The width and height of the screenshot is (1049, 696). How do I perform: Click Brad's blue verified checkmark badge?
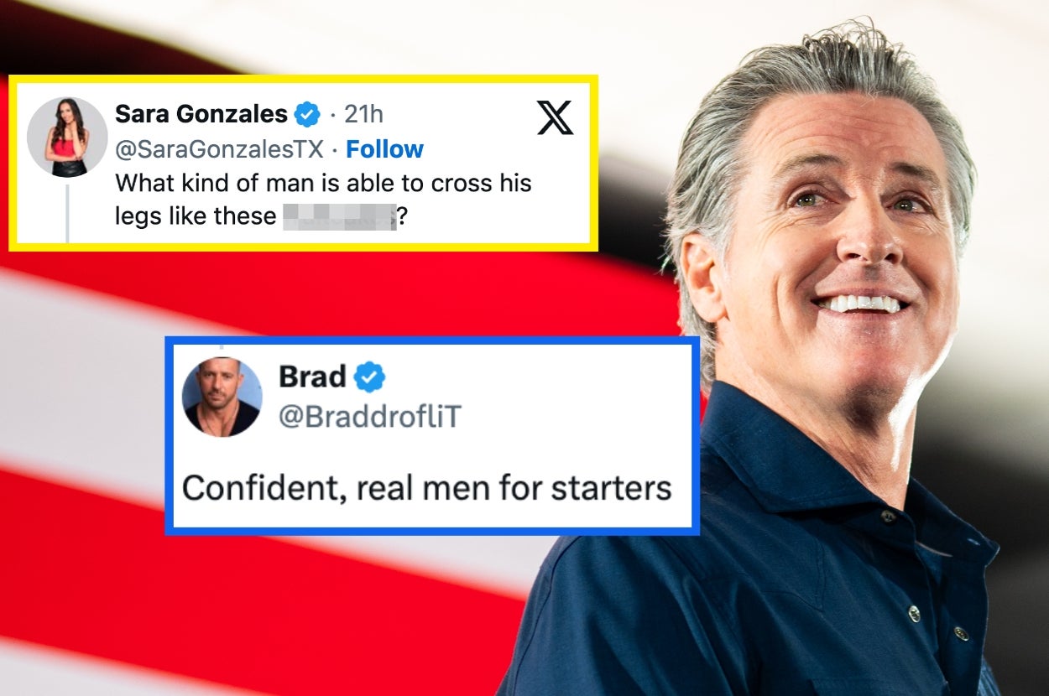pos(369,377)
